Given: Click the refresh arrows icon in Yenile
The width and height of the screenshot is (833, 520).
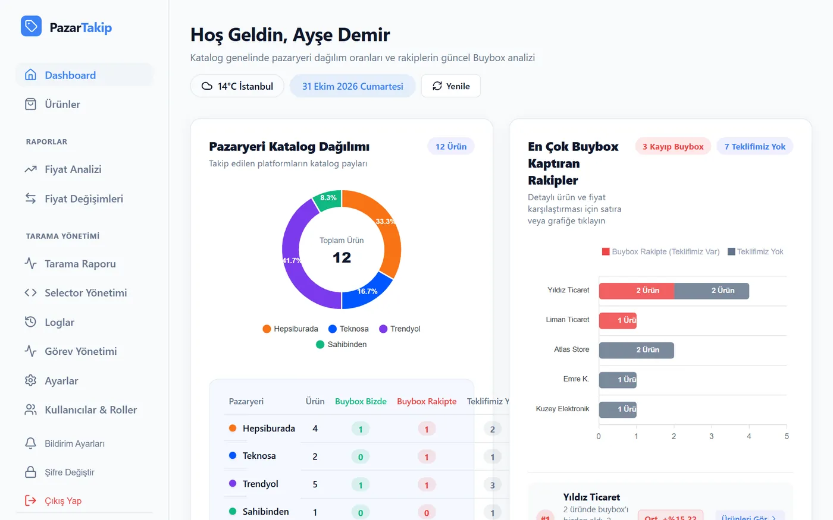Looking at the screenshot, I should [437, 86].
